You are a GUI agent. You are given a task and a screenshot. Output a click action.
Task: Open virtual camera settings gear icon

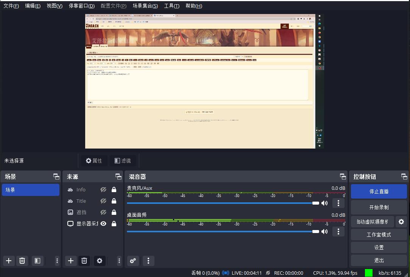[401, 221]
